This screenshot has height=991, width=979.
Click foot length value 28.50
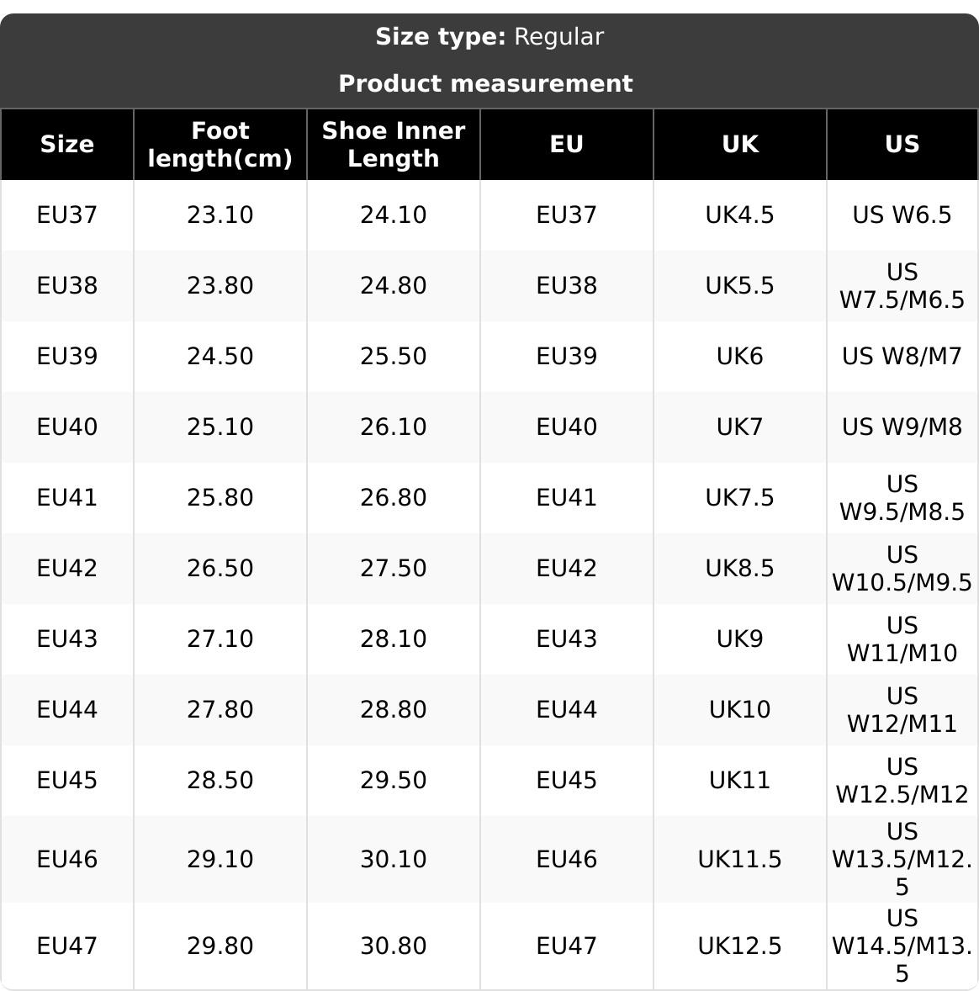tap(220, 781)
